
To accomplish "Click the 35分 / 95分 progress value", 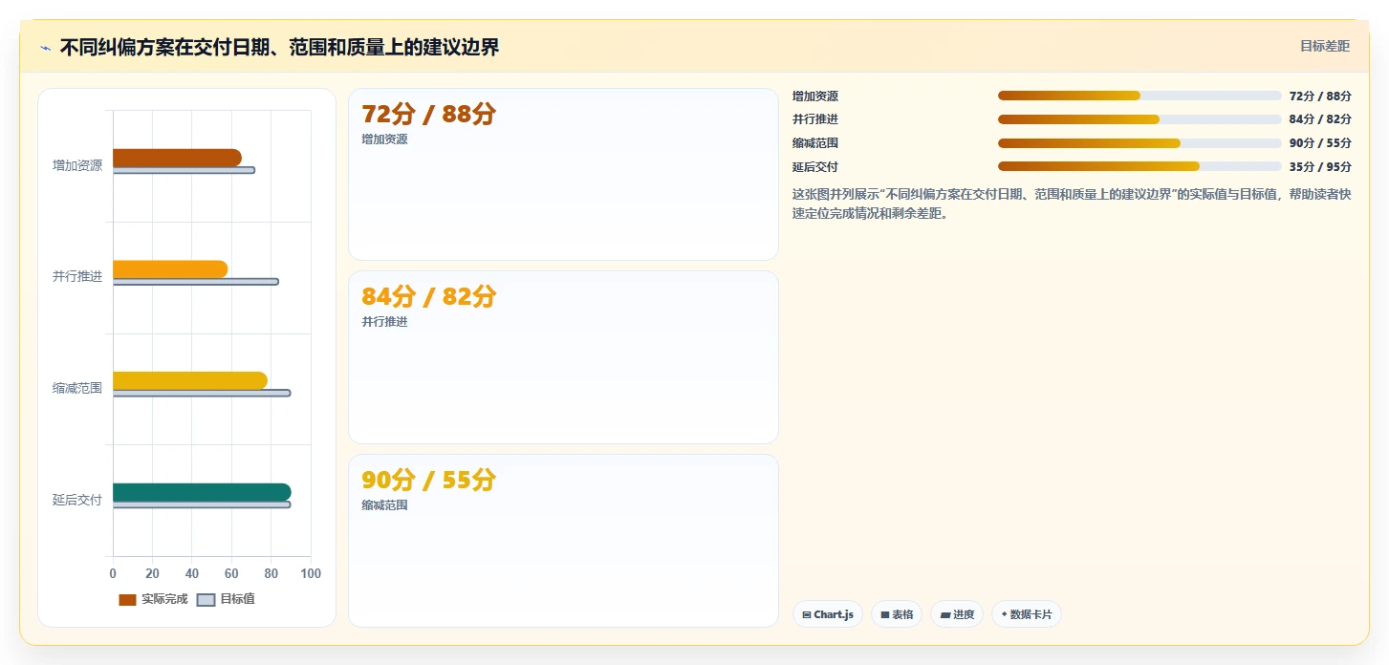I will point(1320,166).
